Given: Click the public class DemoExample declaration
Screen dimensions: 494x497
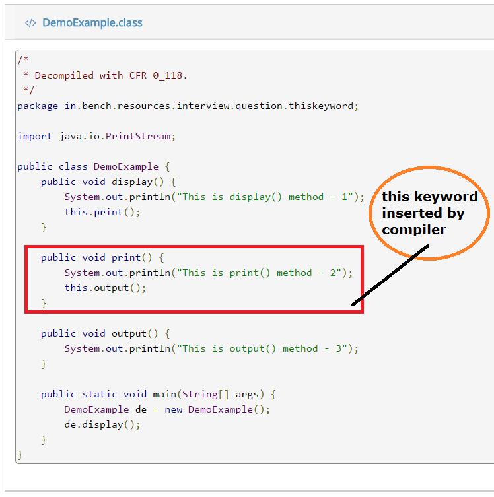Looking at the screenshot, I should click(94, 166).
